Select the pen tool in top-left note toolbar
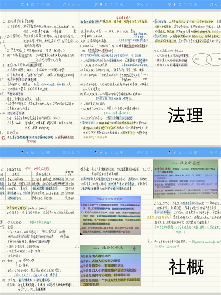 click(x=27, y=4)
